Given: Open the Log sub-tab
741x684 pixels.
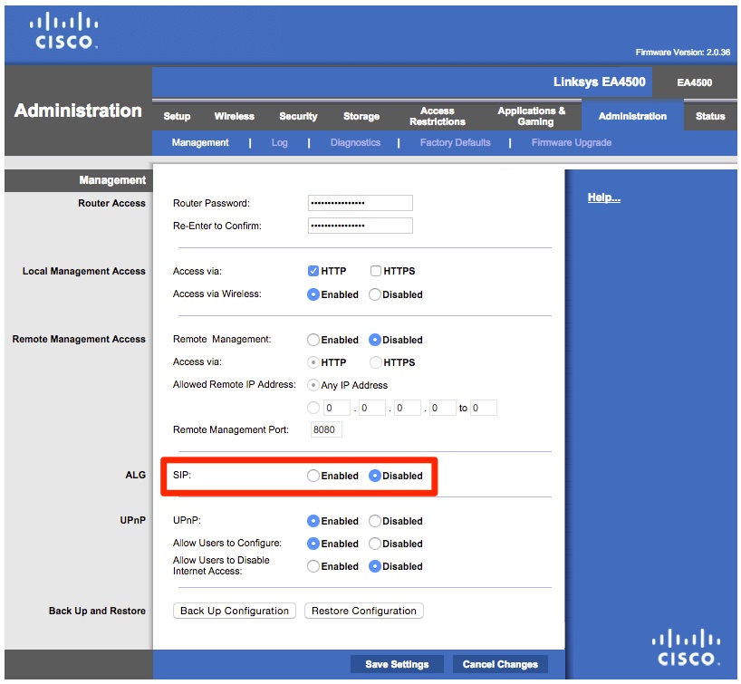Looking at the screenshot, I should (x=279, y=143).
